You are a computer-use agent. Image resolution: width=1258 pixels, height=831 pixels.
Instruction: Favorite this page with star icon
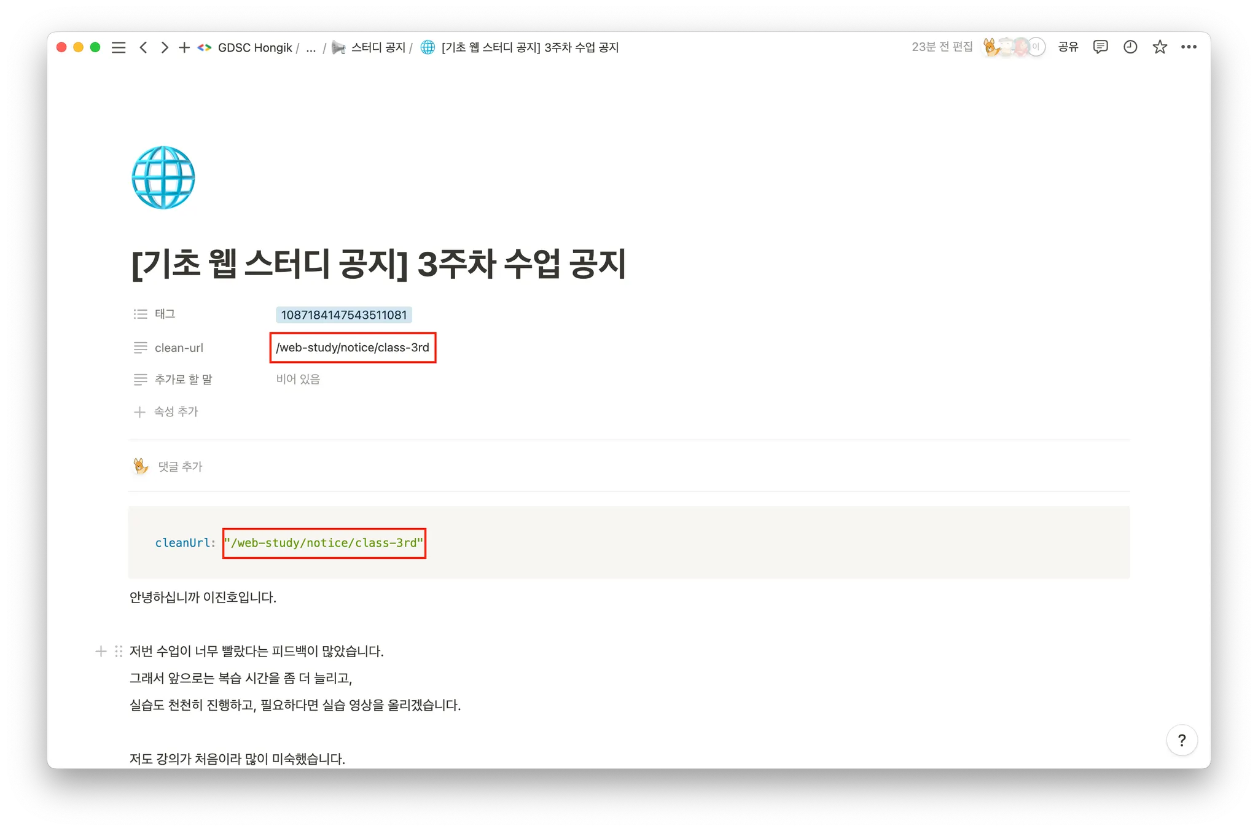click(1160, 47)
